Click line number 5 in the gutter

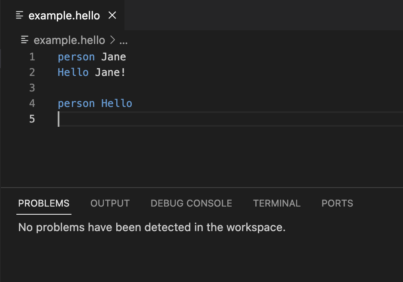32,119
